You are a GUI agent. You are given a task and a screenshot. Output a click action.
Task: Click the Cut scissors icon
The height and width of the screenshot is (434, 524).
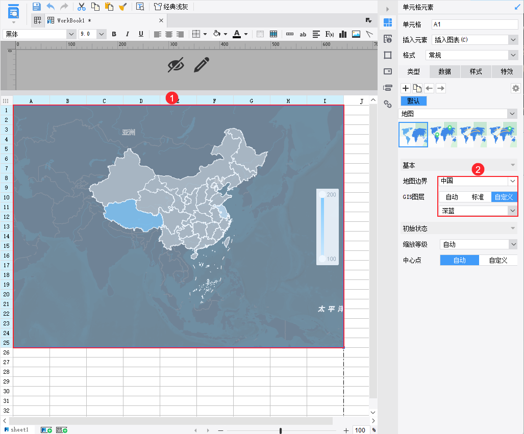click(x=82, y=7)
